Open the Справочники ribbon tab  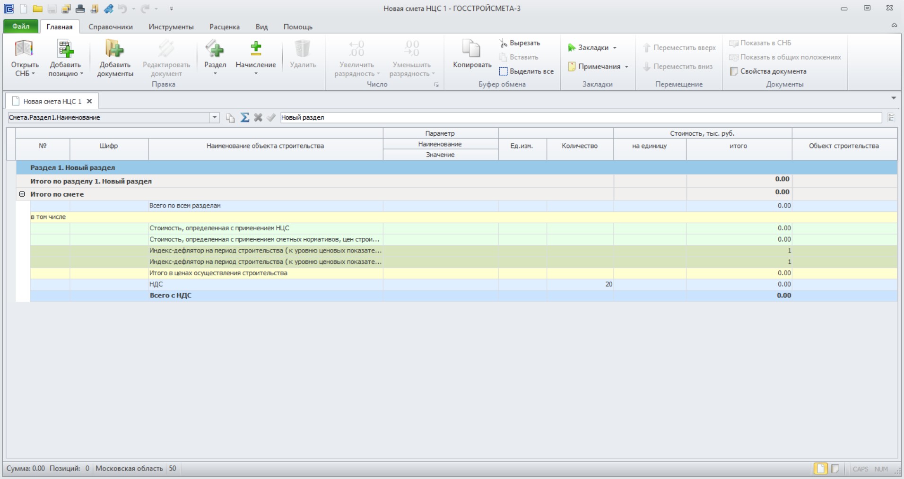[111, 27]
